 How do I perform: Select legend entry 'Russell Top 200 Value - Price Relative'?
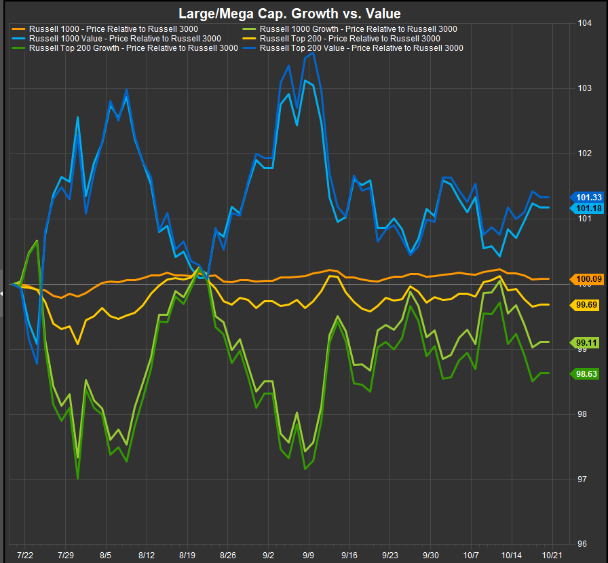pos(362,48)
